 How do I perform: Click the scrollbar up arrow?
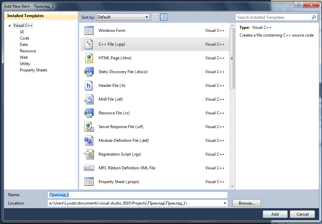pos(232,26)
